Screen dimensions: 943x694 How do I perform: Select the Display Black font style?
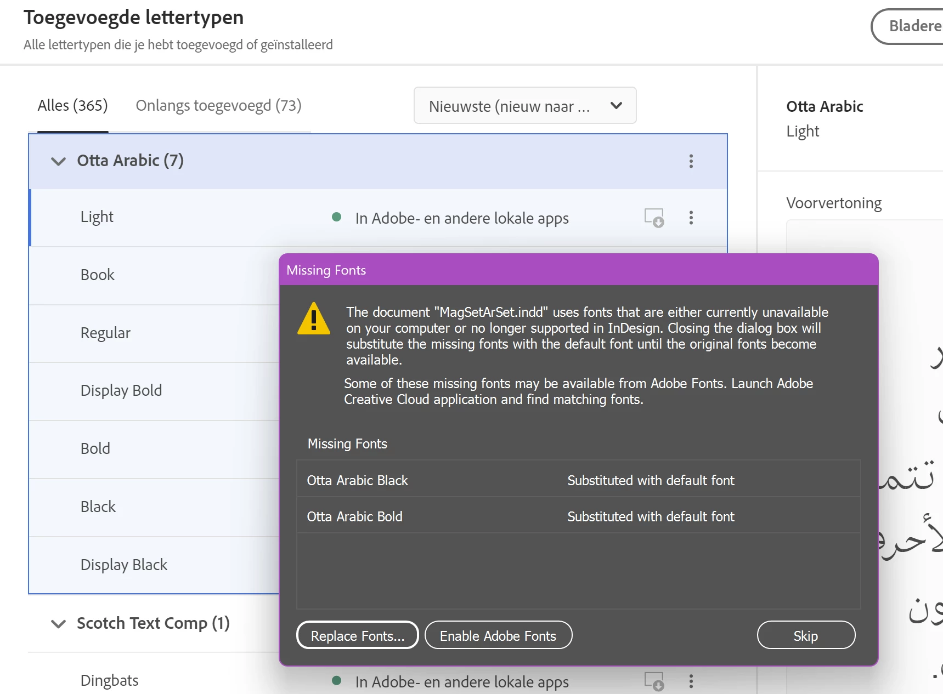[x=154, y=565]
